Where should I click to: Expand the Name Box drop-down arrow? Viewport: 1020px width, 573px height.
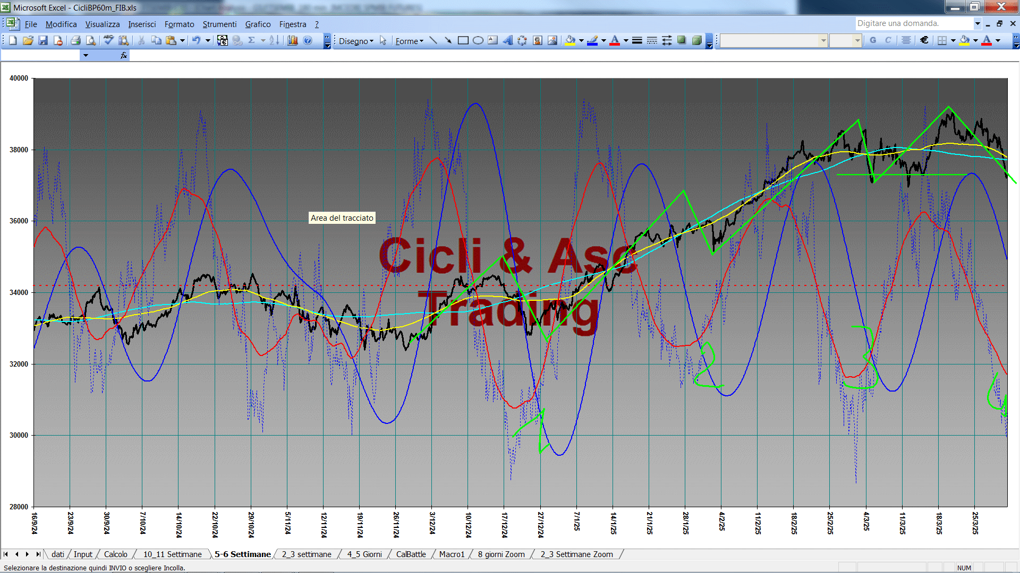point(85,55)
